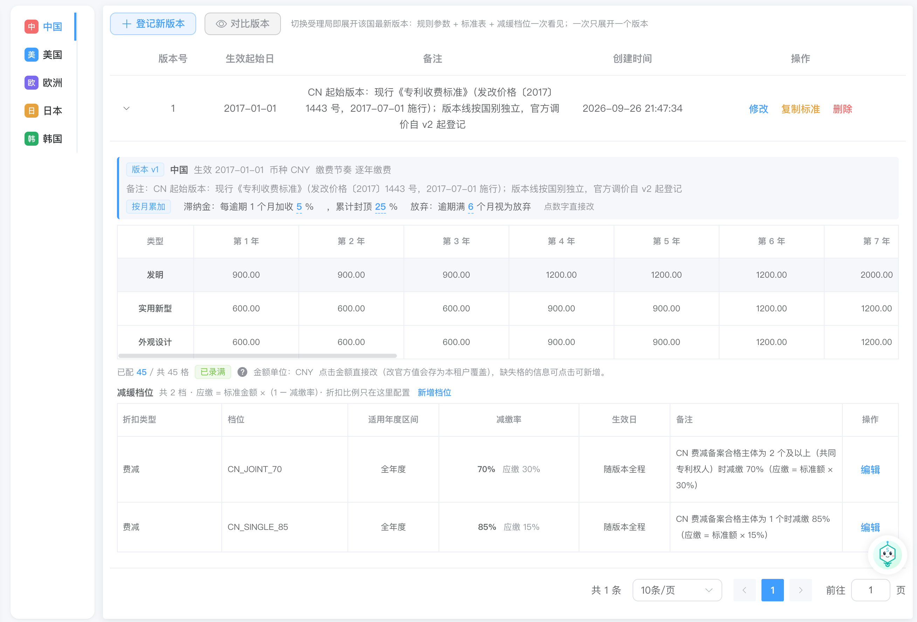Click 实用新型 sixth-year fee 1200.00
Screen dimensions: 917x622
(771, 308)
